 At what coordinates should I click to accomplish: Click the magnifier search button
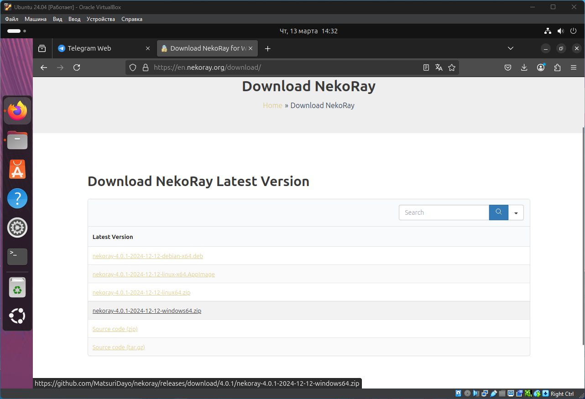click(x=499, y=212)
